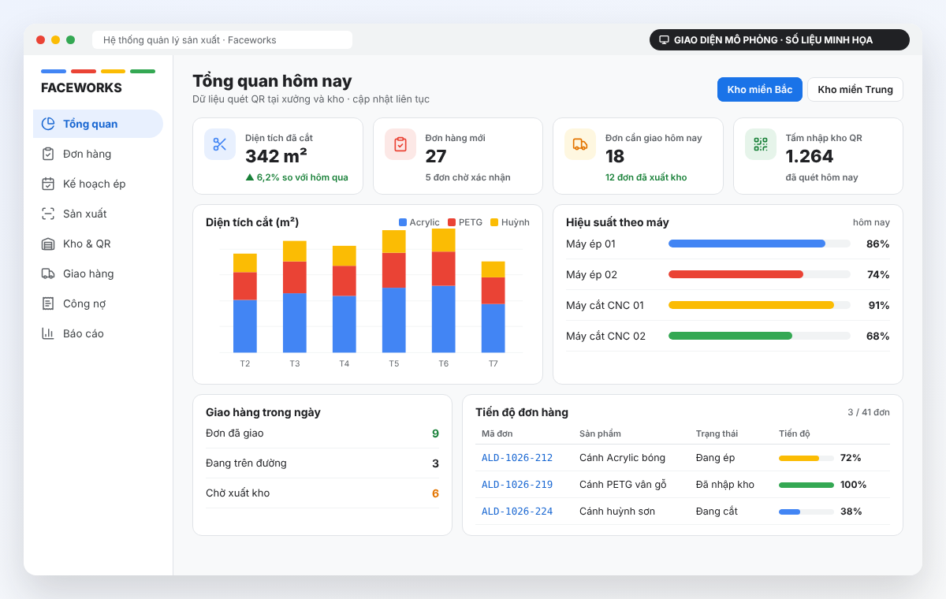Click the truck icon on Đơn cần giao hôm nay card
946x599 pixels.
pos(580,144)
